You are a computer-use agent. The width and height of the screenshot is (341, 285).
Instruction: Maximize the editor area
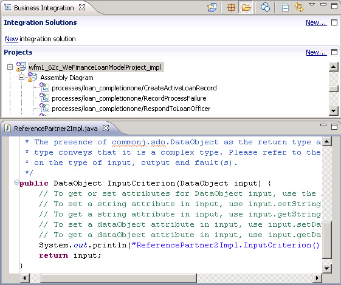[x=334, y=127]
